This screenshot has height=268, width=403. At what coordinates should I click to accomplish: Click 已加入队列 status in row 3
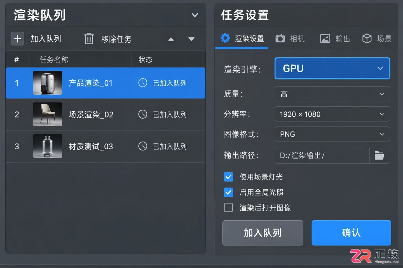(170, 146)
